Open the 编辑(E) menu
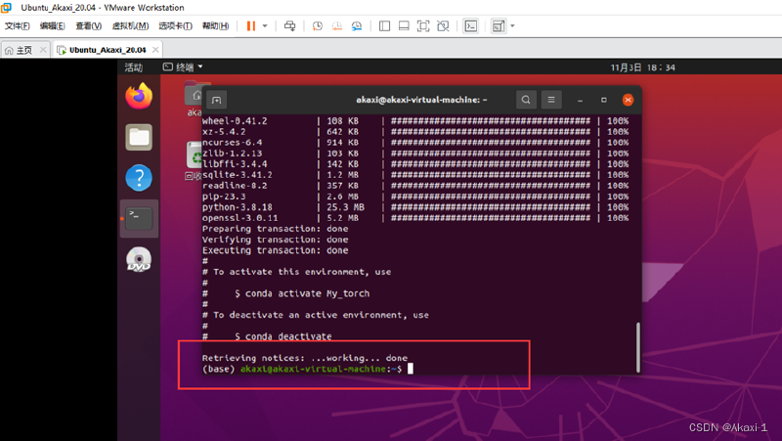 [53, 26]
